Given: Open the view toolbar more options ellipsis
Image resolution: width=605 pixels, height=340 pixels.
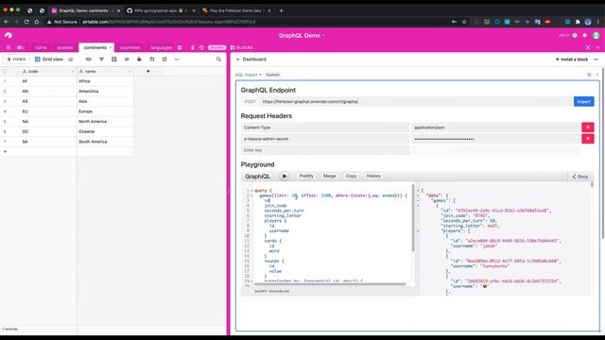Looking at the screenshot, I should point(177,59).
